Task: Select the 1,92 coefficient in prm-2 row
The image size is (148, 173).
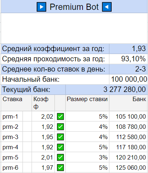Action: pos(43,127)
